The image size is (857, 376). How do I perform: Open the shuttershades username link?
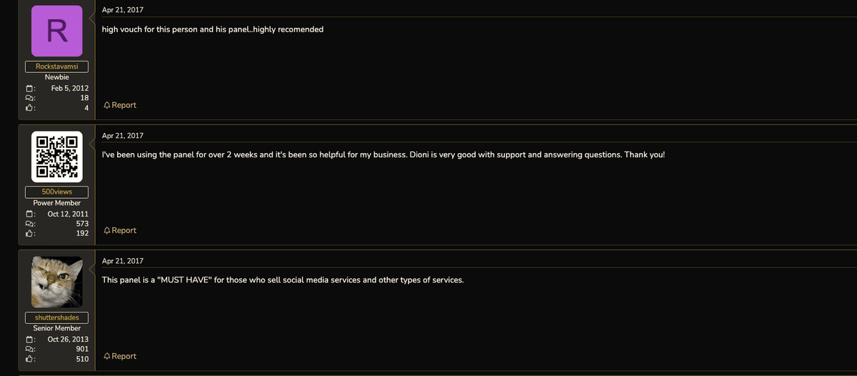(57, 317)
